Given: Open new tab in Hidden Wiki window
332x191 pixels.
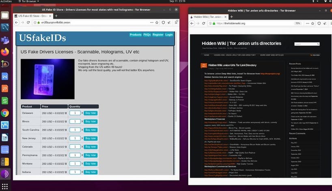Looking at the screenshot, I should click(232, 17).
